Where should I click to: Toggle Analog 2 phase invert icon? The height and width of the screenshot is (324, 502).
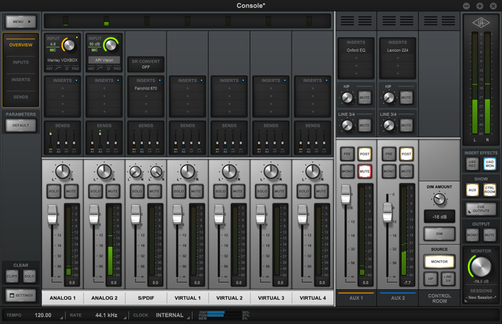(x=108, y=68)
